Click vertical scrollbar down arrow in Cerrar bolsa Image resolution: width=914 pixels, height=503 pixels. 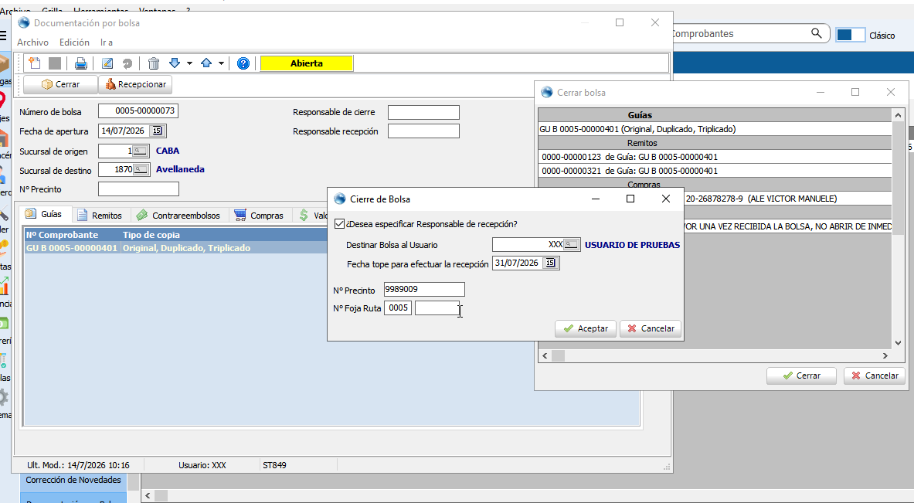coord(899,343)
